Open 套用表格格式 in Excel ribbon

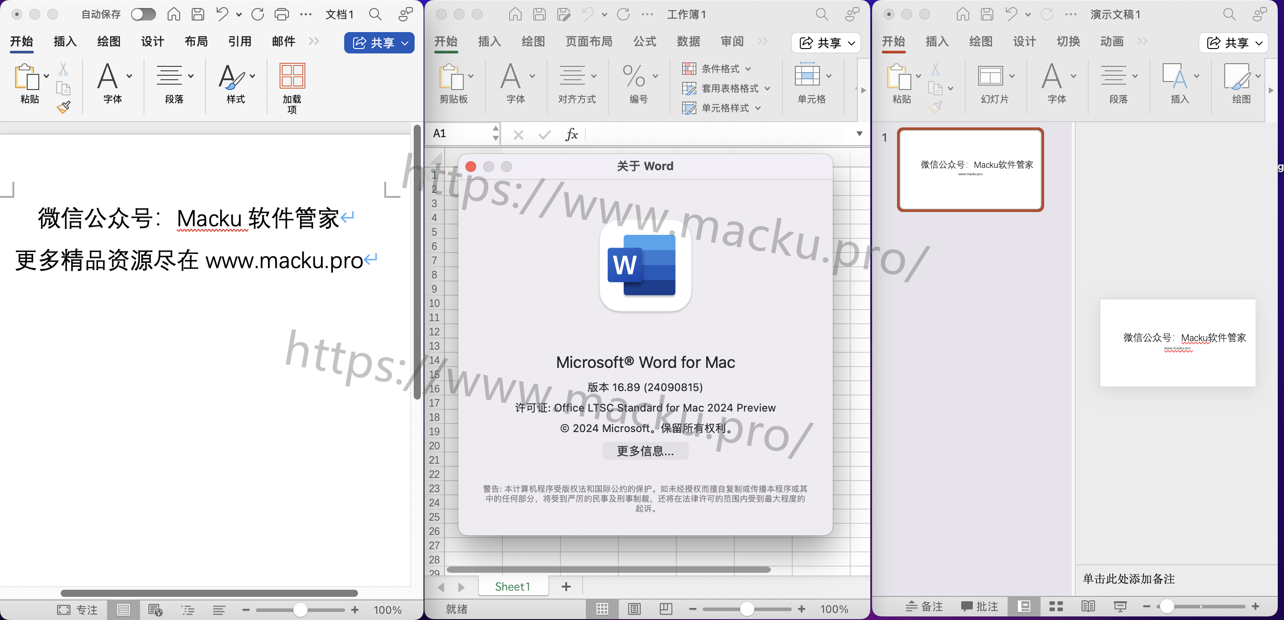click(726, 88)
